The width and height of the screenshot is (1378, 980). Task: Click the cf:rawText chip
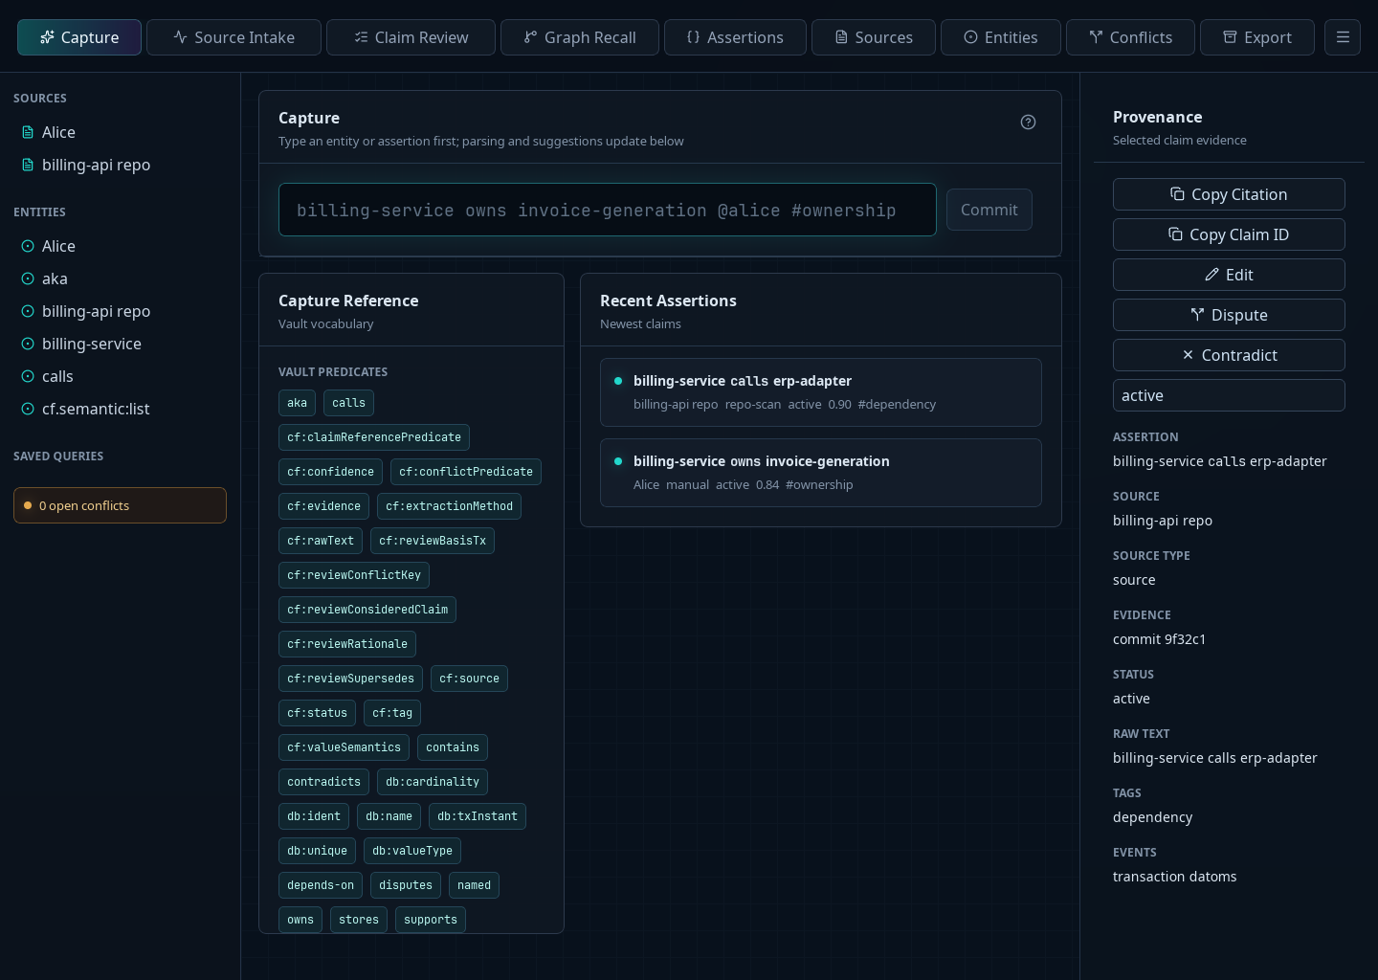click(x=321, y=541)
